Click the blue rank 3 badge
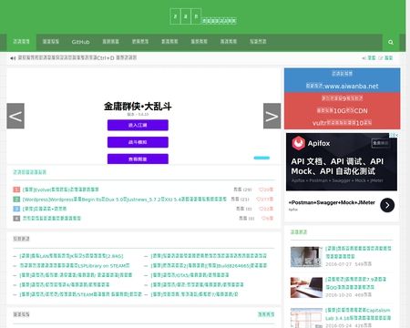Screen dimensions: 410x328 (16, 209)
